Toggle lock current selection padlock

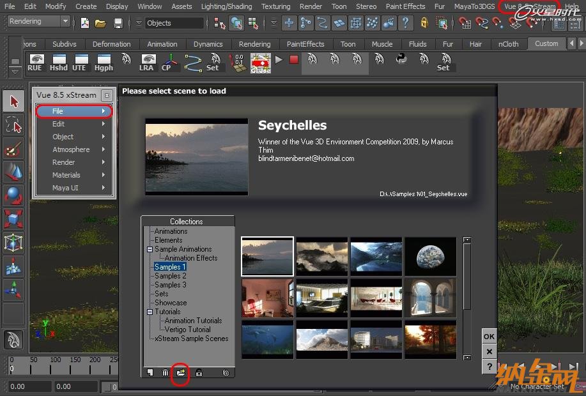(x=424, y=23)
